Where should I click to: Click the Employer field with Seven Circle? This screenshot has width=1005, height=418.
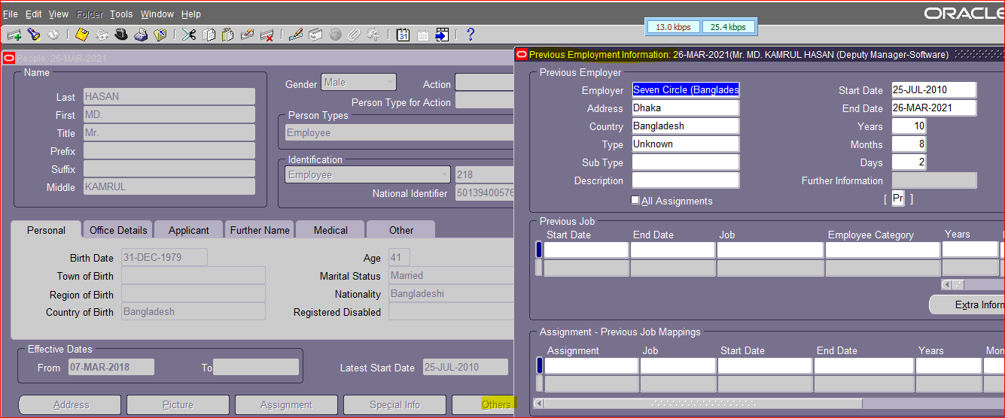click(x=685, y=89)
